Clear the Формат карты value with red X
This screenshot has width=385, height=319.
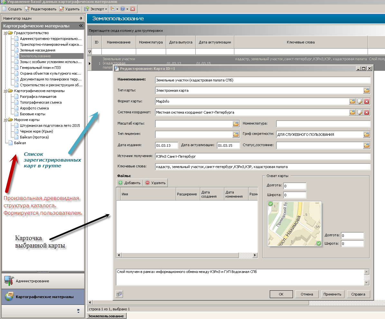[367, 101]
